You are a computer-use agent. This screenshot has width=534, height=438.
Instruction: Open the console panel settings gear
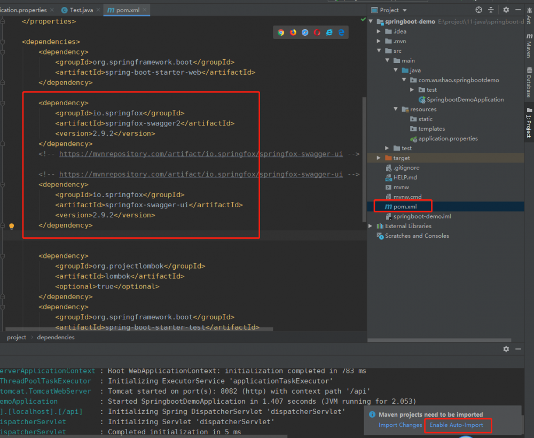[506, 349]
